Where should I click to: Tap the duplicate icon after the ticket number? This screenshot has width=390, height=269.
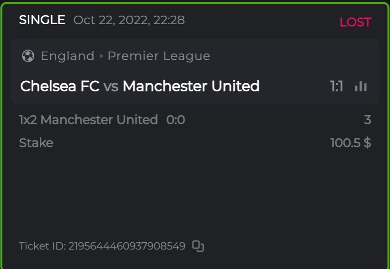[x=197, y=246]
